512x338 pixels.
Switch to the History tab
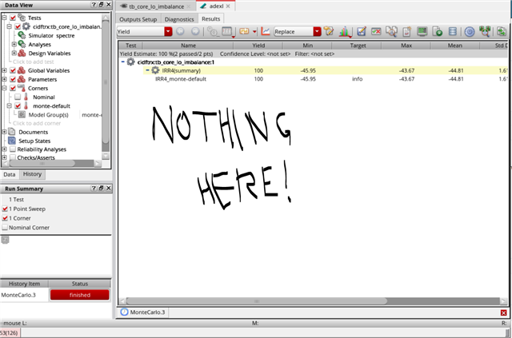pos(32,174)
